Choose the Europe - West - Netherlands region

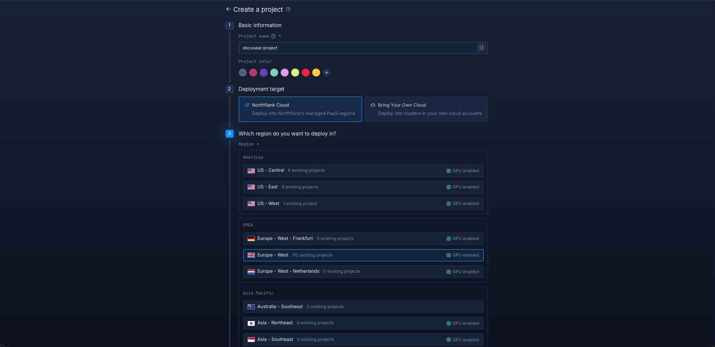363,271
